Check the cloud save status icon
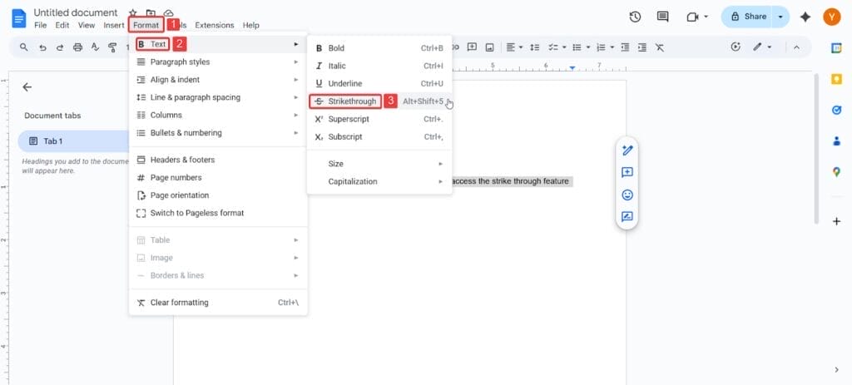 168,13
